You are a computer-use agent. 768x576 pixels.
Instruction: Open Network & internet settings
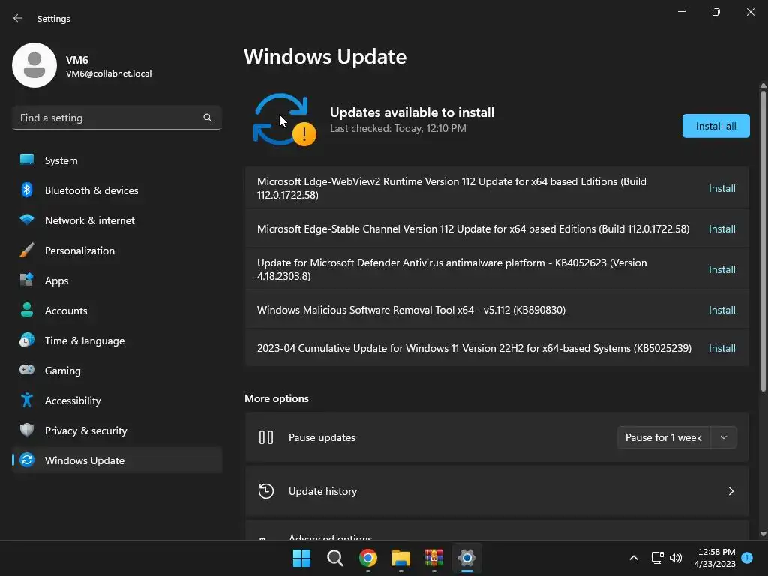117,220
